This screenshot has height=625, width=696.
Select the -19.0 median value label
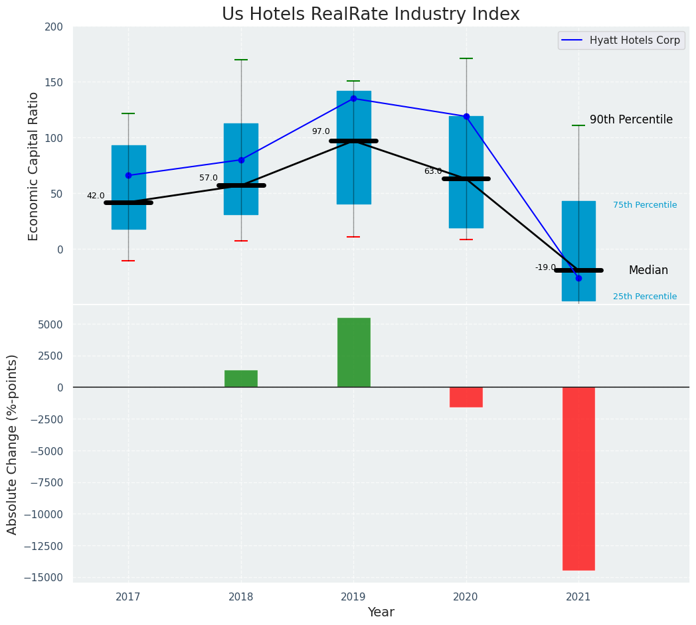[x=545, y=267]
